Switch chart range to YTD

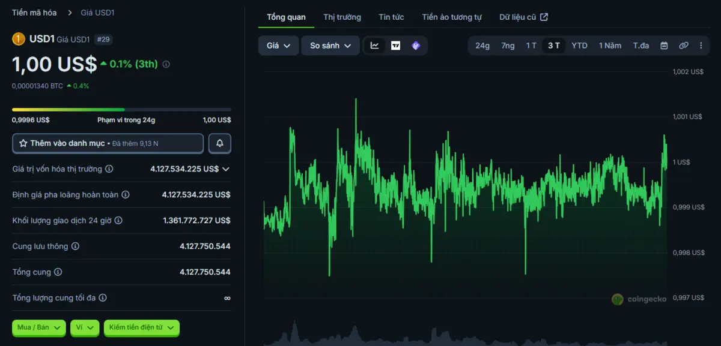pyautogui.click(x=579, y=46)
